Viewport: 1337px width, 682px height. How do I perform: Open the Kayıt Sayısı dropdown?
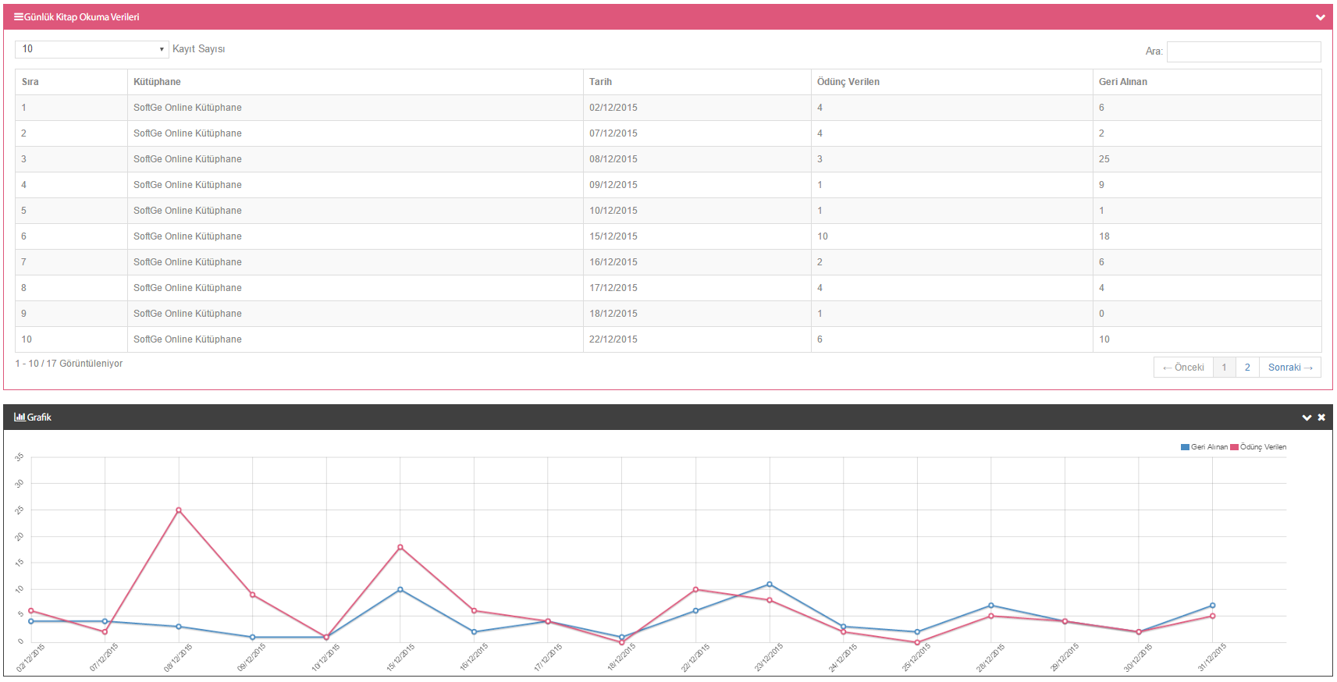(x=92, y=49)
